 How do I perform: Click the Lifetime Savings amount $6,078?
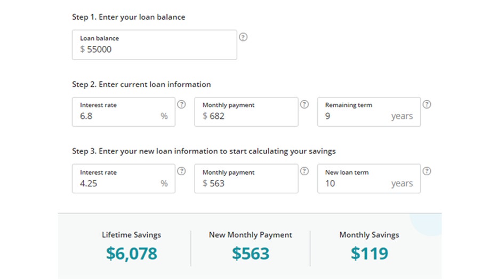click(131, 253)
